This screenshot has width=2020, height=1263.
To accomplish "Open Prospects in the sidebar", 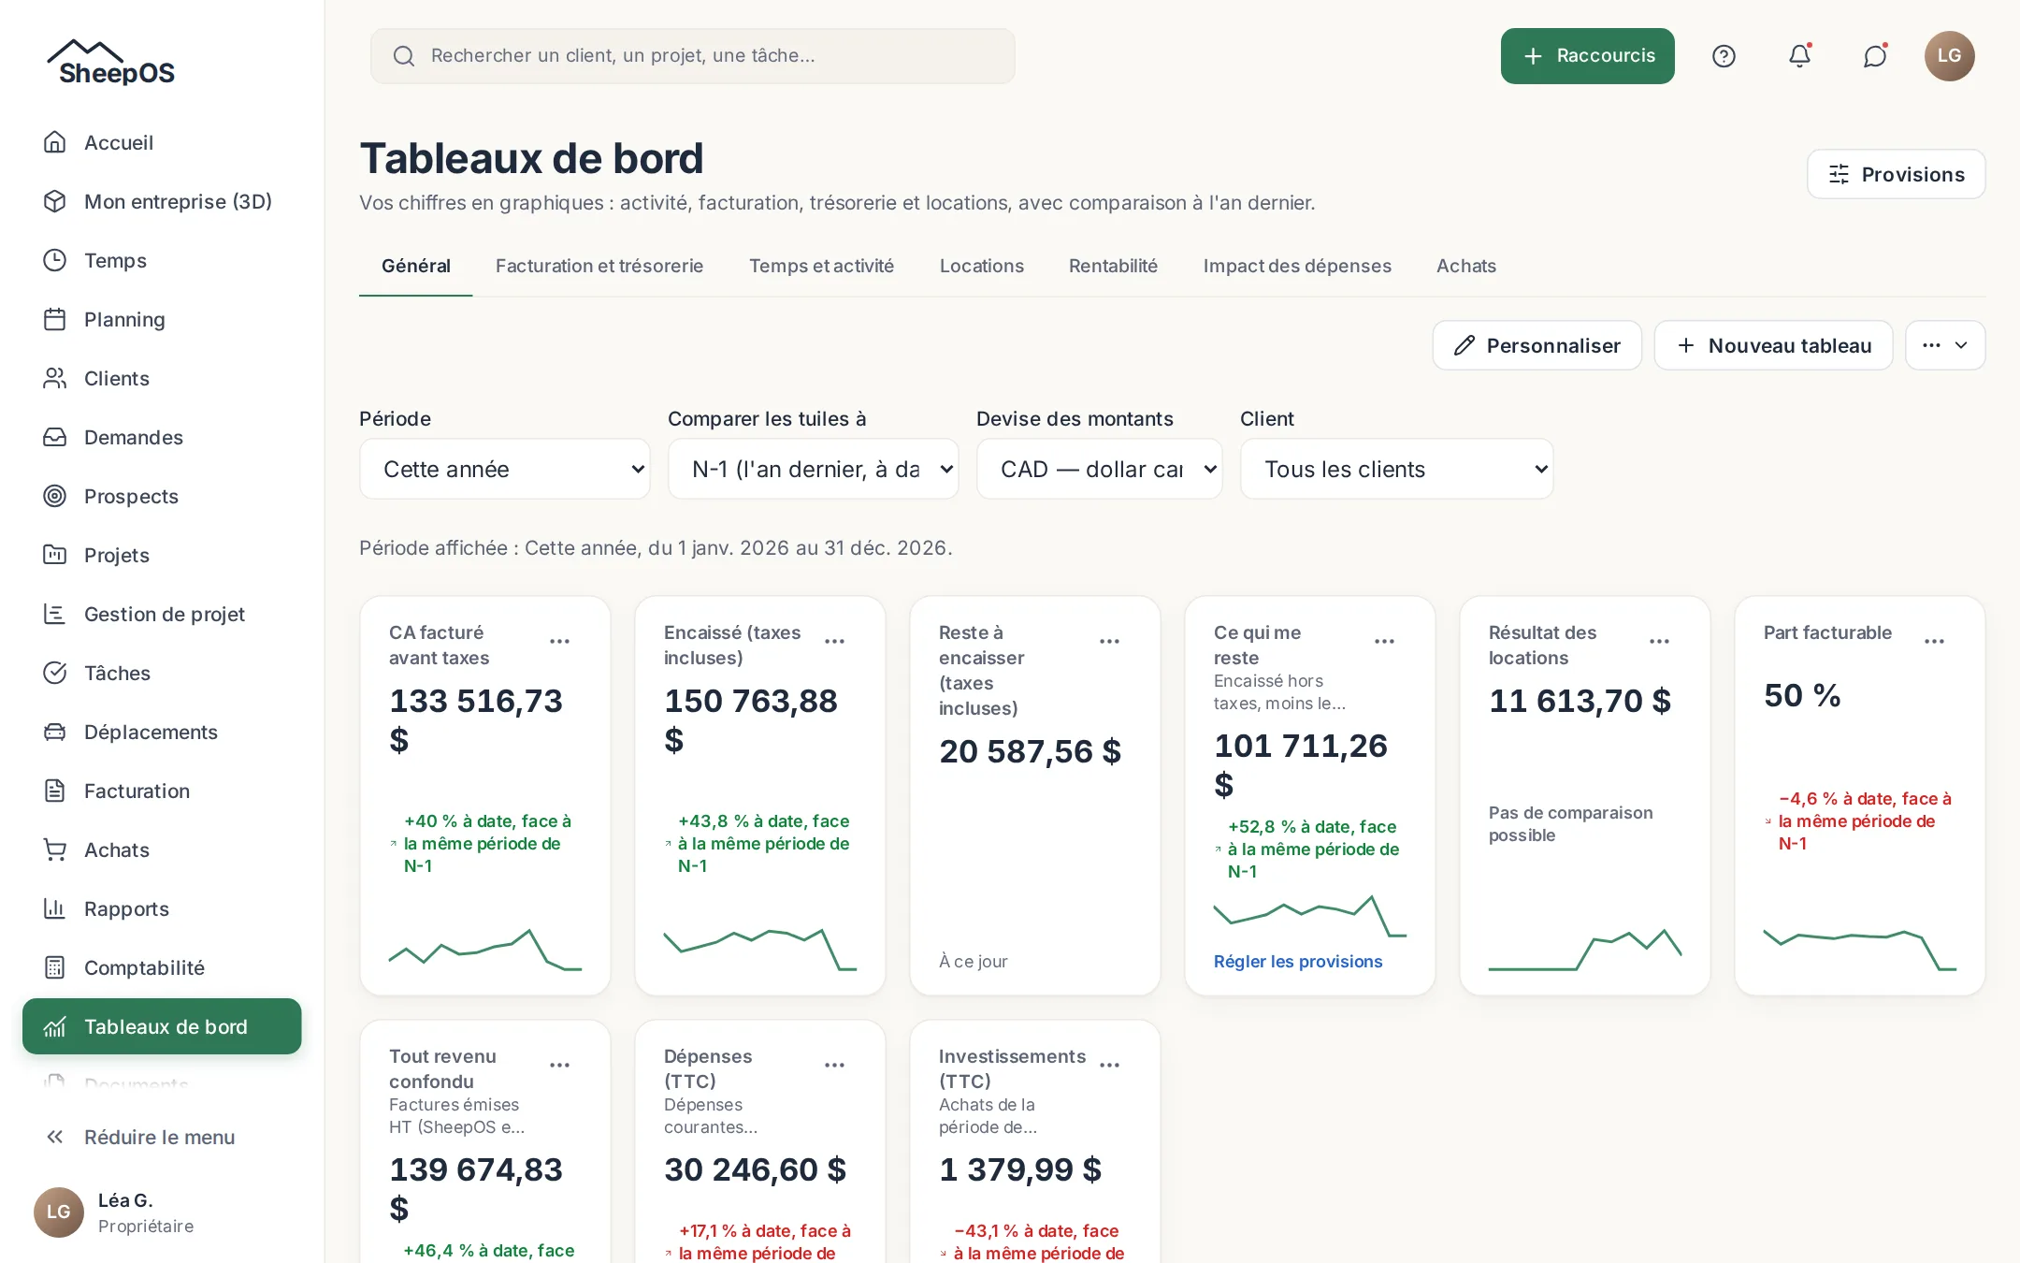I will click(162, 496).
